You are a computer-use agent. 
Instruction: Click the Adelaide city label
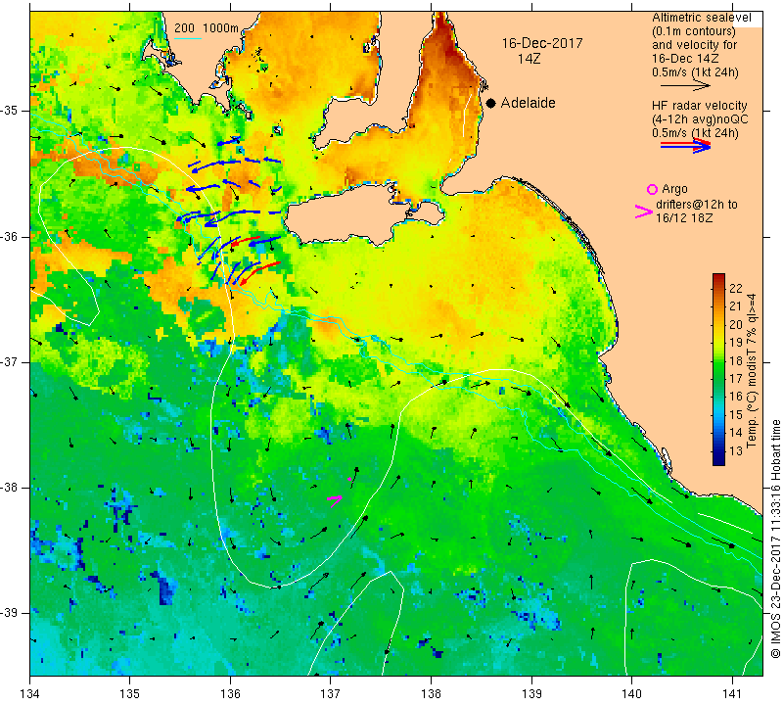pos(528,103)
